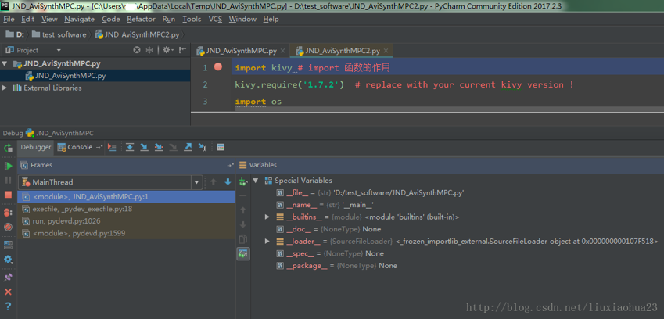Click JND_AviSynthMPC2.py breadcrumb
The width and height of the screenshot is (664, 319).
[138, 34]
